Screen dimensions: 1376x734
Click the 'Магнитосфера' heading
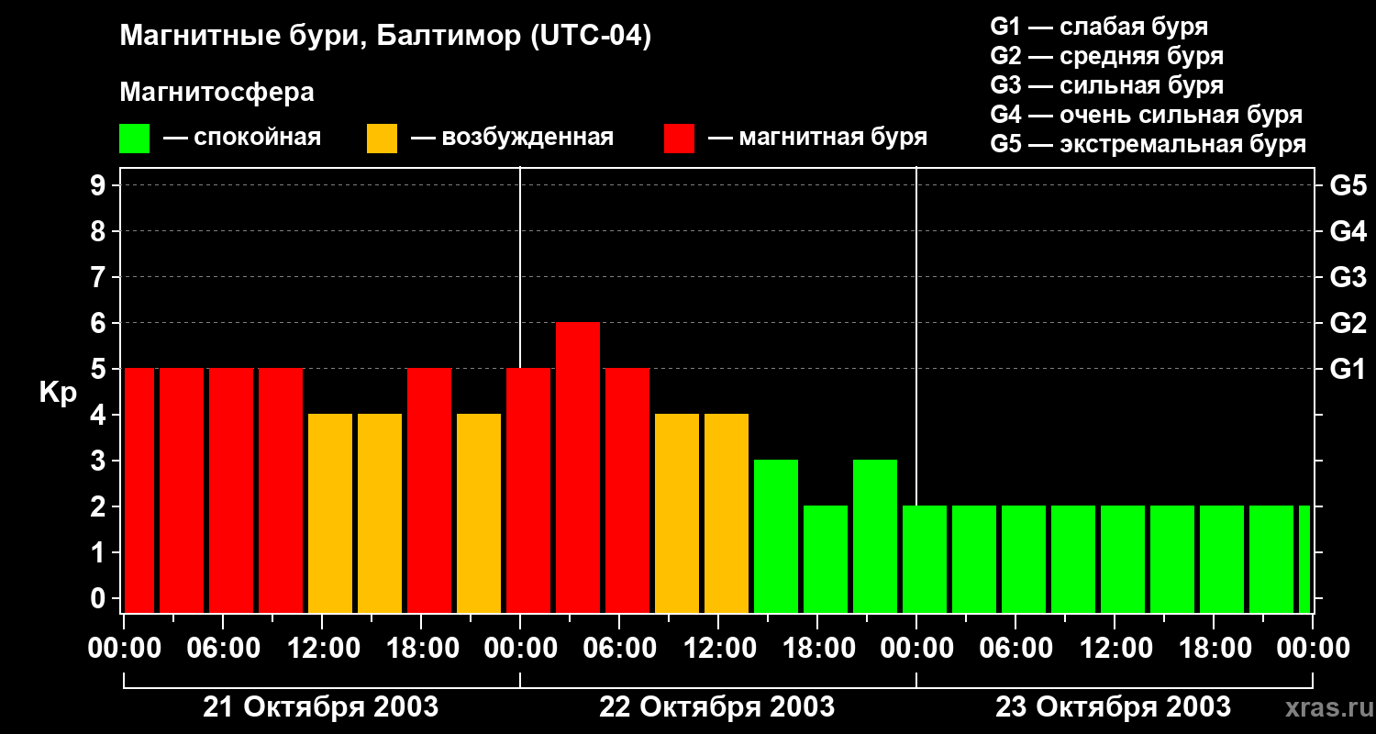tap(216, 93)
